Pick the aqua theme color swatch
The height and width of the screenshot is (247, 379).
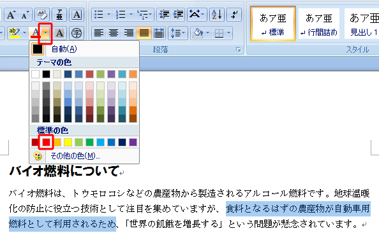click(x=122, y=74)
